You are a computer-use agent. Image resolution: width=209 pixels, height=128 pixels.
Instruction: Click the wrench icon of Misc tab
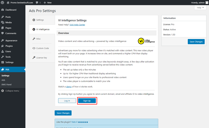click(34, 39)
